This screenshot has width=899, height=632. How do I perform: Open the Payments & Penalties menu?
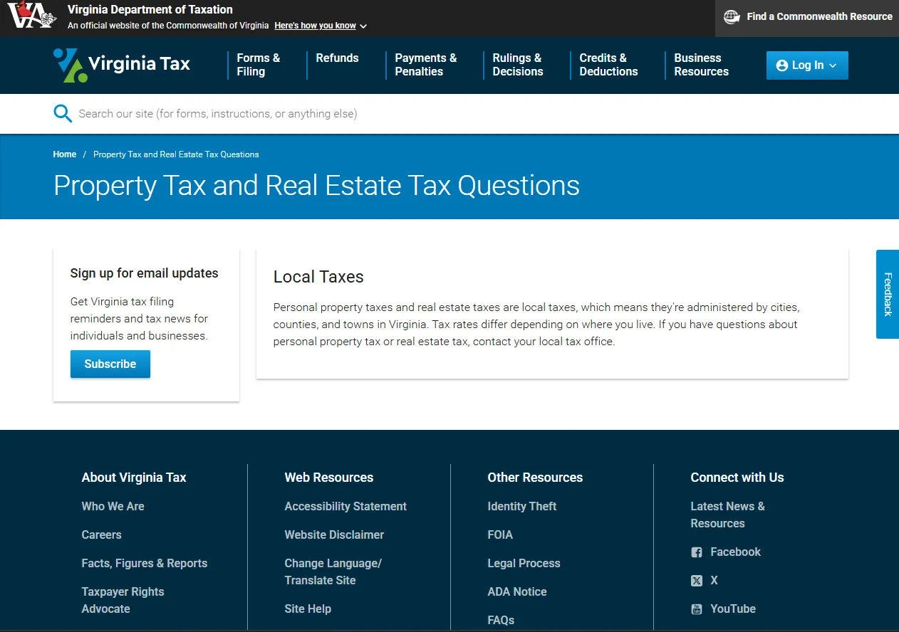click(426, 65)
